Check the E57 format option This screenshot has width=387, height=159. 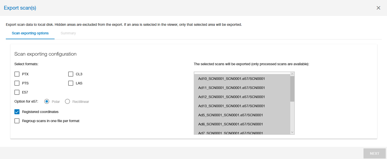click(17, 92)
